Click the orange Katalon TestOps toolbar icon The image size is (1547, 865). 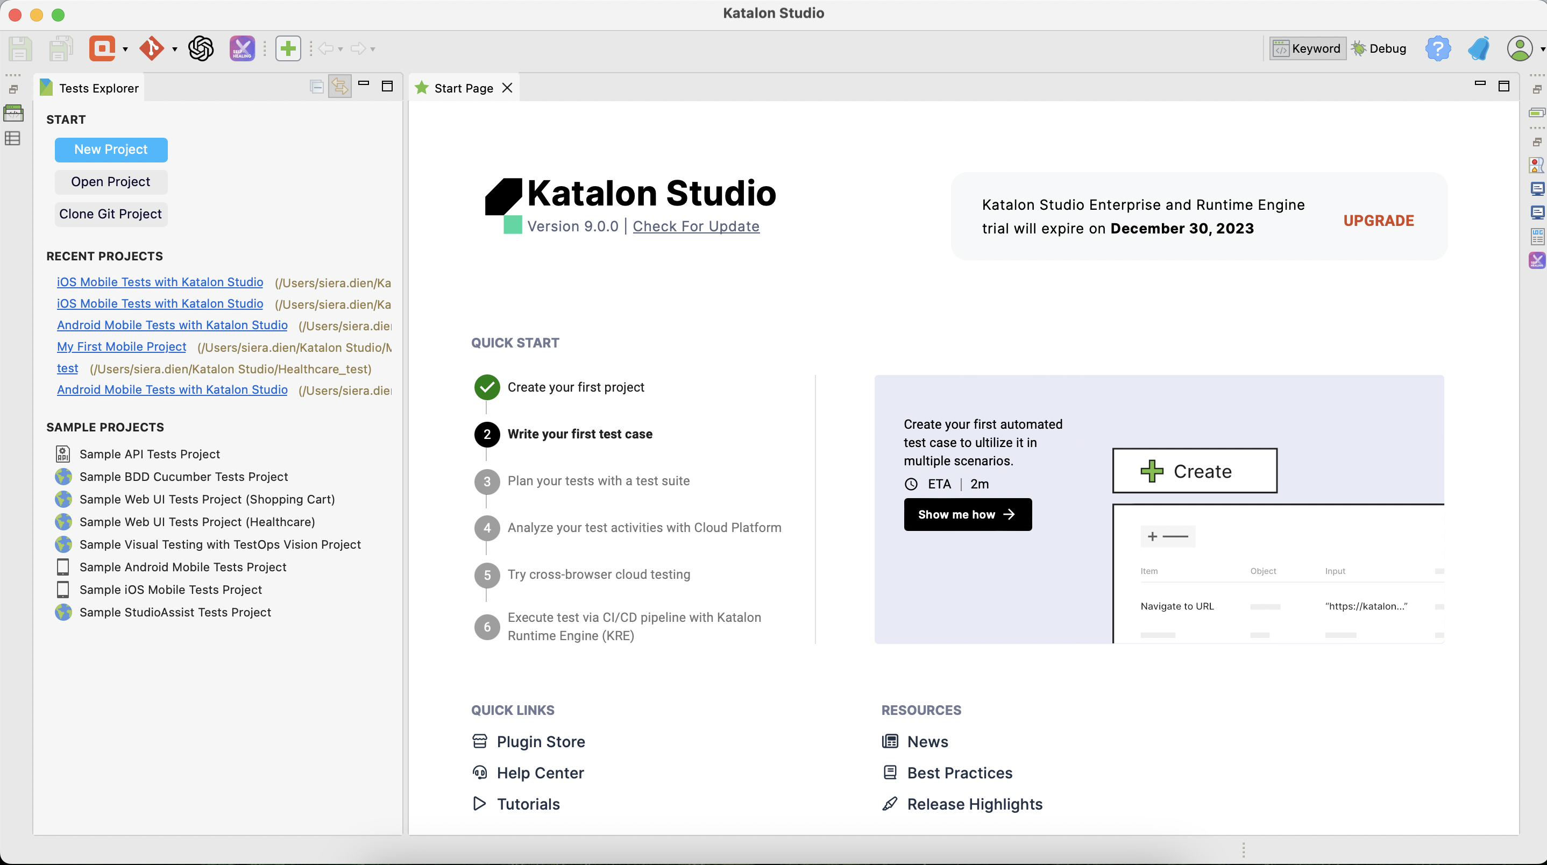(x=102, y=48)
